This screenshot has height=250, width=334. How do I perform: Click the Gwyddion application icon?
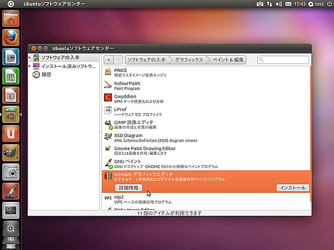[x=108, y=98]
